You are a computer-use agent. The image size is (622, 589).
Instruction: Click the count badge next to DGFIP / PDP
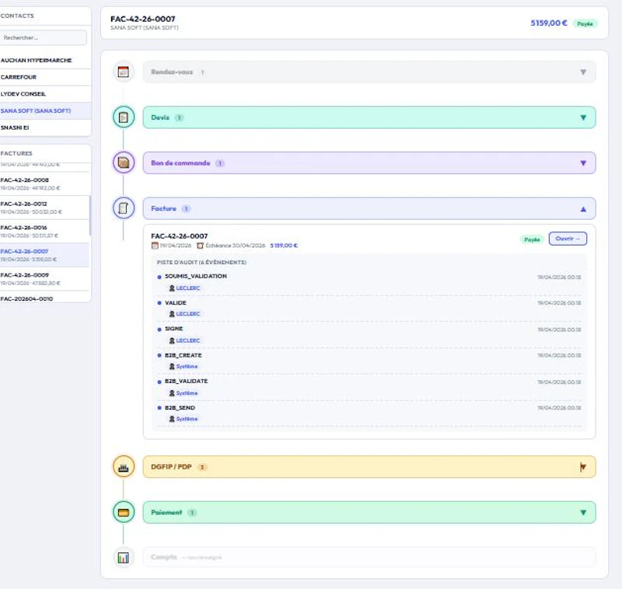[202, 467]
